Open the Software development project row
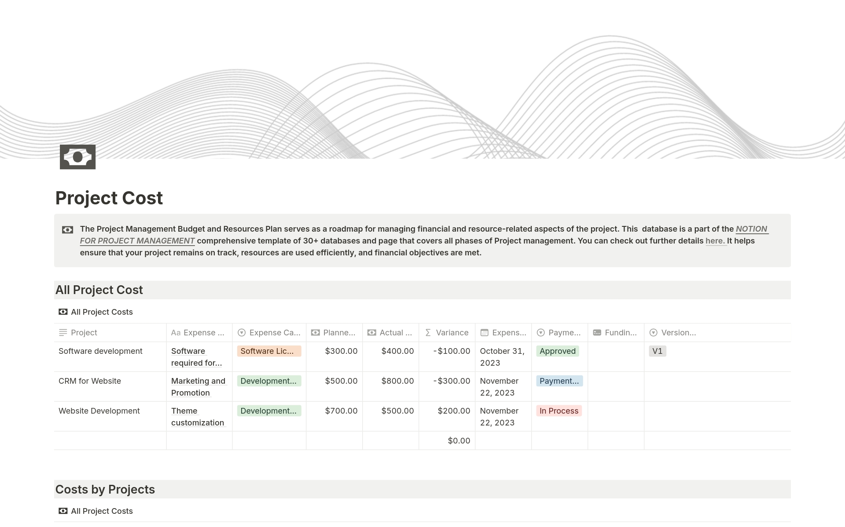This screenshot has width=845, height=527. (100, 351)
